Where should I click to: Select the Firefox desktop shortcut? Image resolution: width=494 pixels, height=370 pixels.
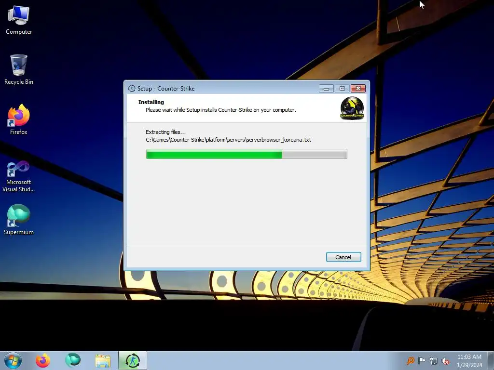(x=19, y=120)
